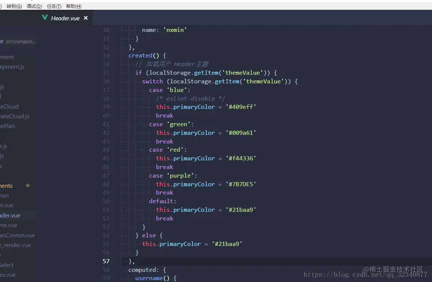
Task: Open the 'ePlan' entry in the sidebar
Action: click(x=8, y=126)
